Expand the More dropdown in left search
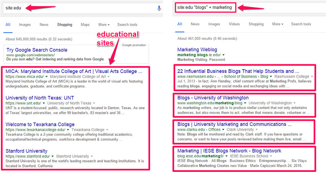 (104, 25)
